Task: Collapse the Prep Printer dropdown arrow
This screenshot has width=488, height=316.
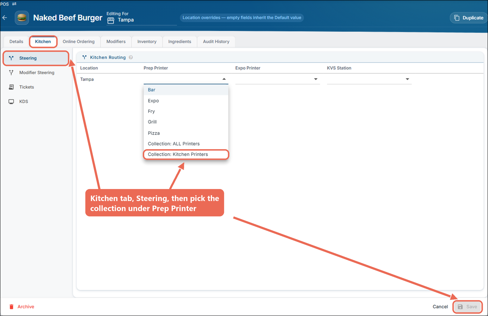Action: click(224, 79)
